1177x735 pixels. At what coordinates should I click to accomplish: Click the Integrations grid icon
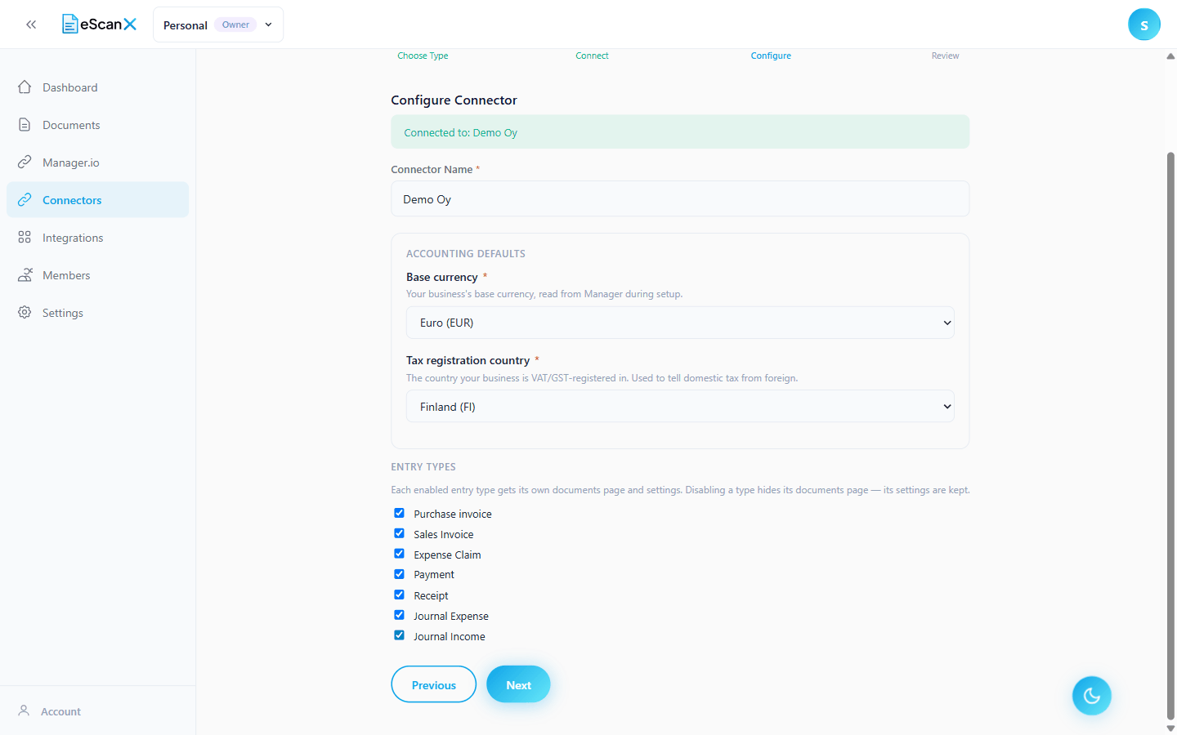pyautogui.click(x=25, y=237)
